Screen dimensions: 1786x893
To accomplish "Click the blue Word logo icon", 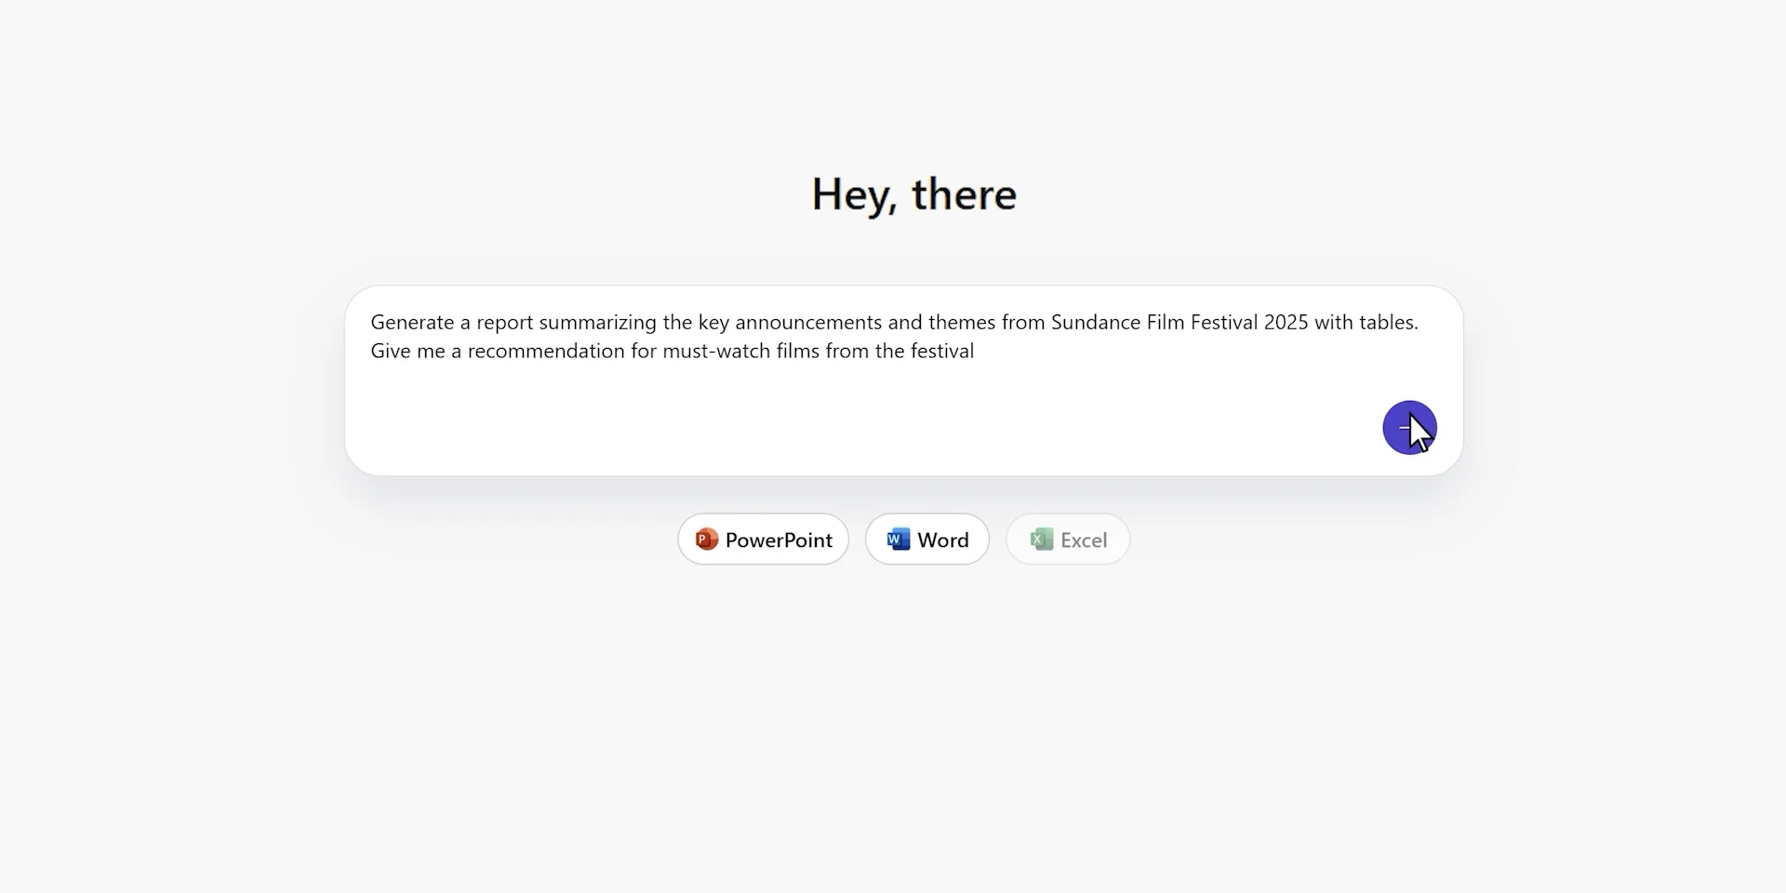I will pyautogui.click(x=898, y=540).
